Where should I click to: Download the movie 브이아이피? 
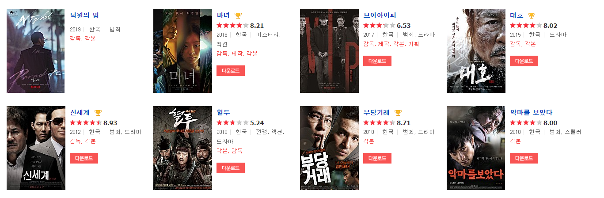pos(377,61)
